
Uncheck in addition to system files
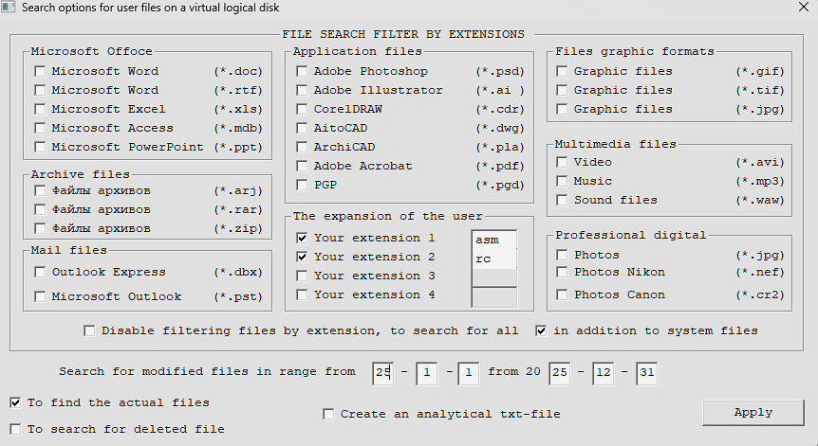pos(541,330)
